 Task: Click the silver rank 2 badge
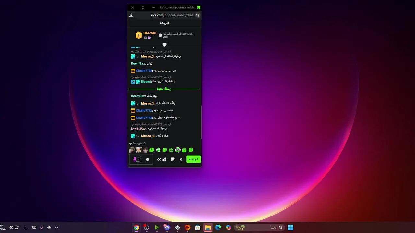[x=160, y=35]
